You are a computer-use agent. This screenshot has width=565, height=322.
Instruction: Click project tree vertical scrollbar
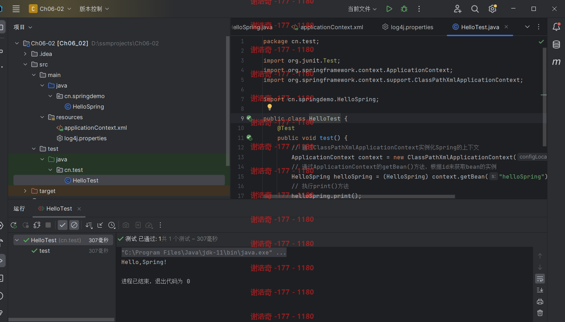pos(228,101)
